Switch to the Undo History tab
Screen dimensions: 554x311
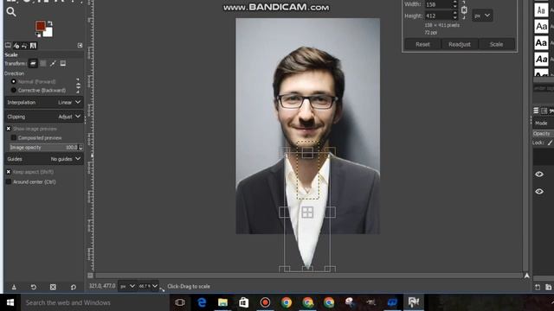pos(24,46)
